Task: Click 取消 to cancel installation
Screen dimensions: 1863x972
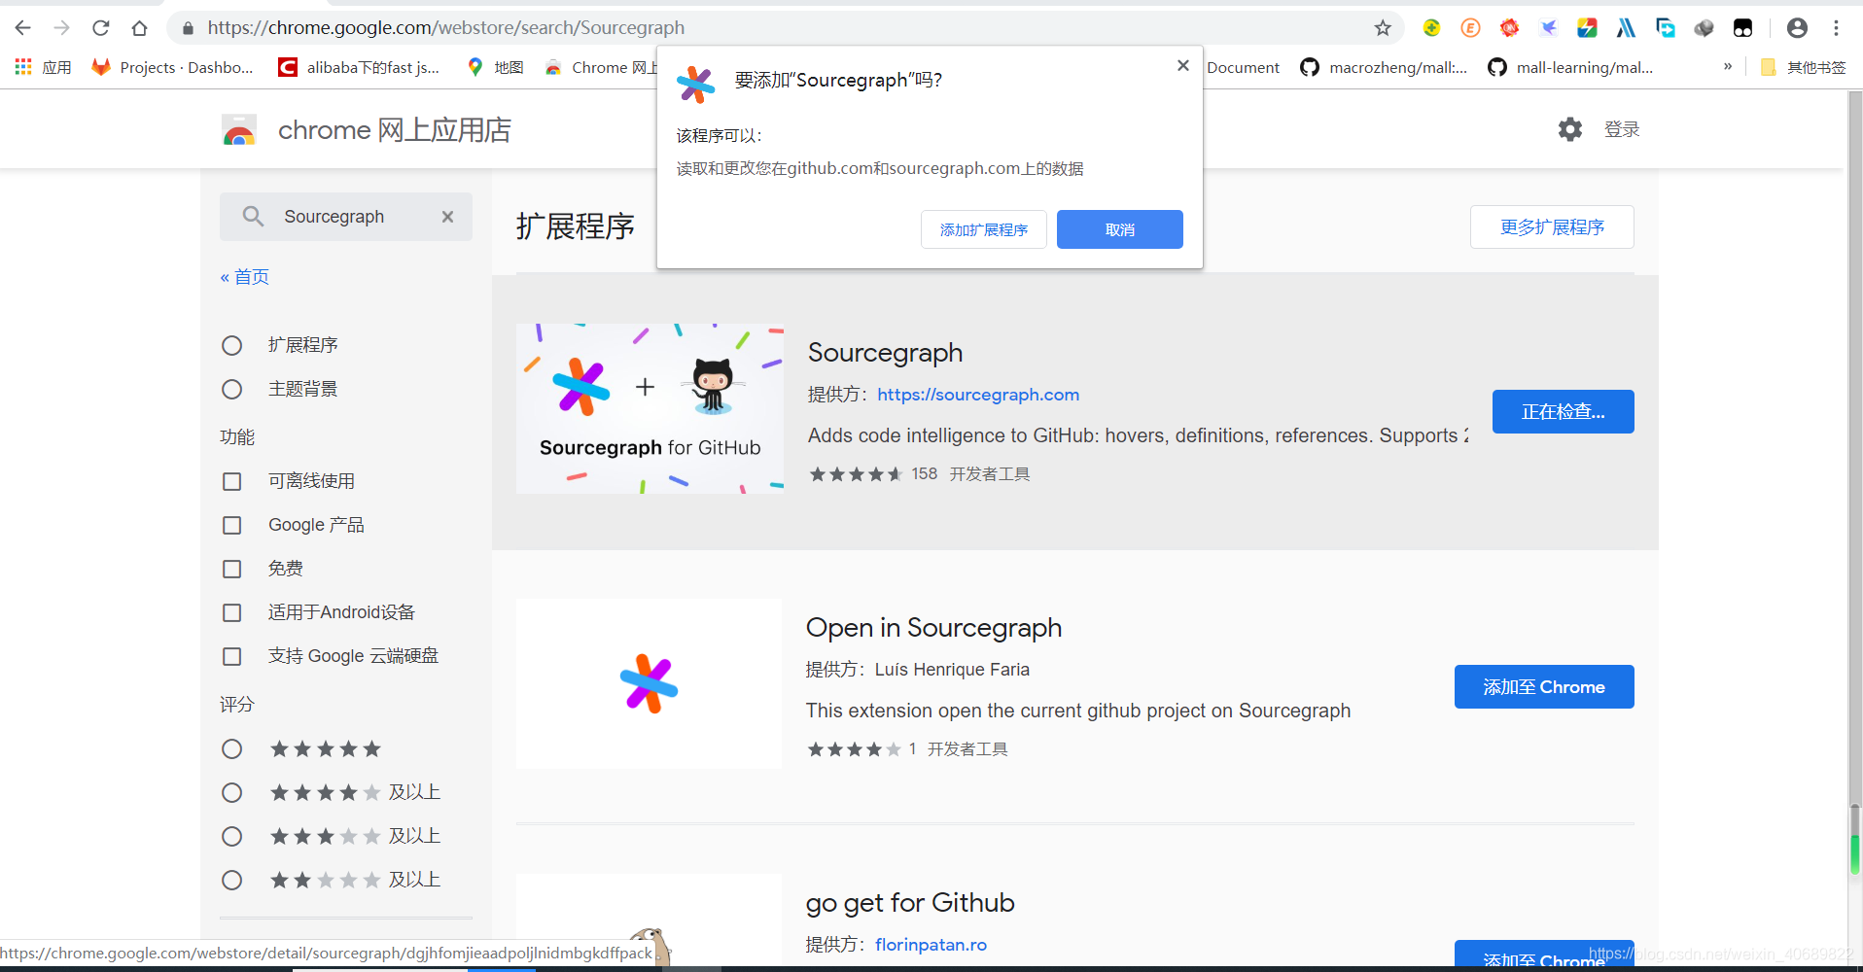Action: pyautogui.click(x=1120, y=229)
